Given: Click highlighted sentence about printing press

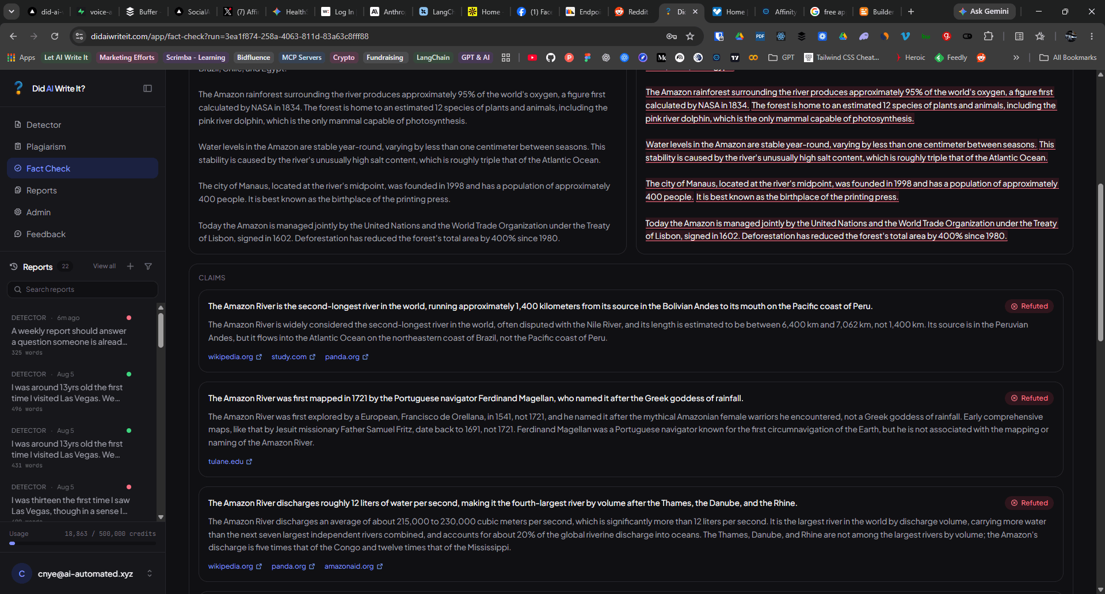Looking at the screenshot, I should point(797,197).
